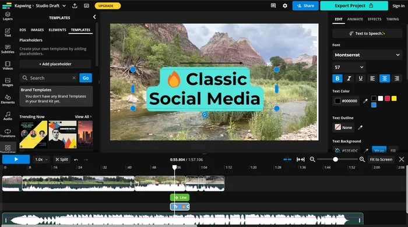Toggle underline formatting

point(360,78)
